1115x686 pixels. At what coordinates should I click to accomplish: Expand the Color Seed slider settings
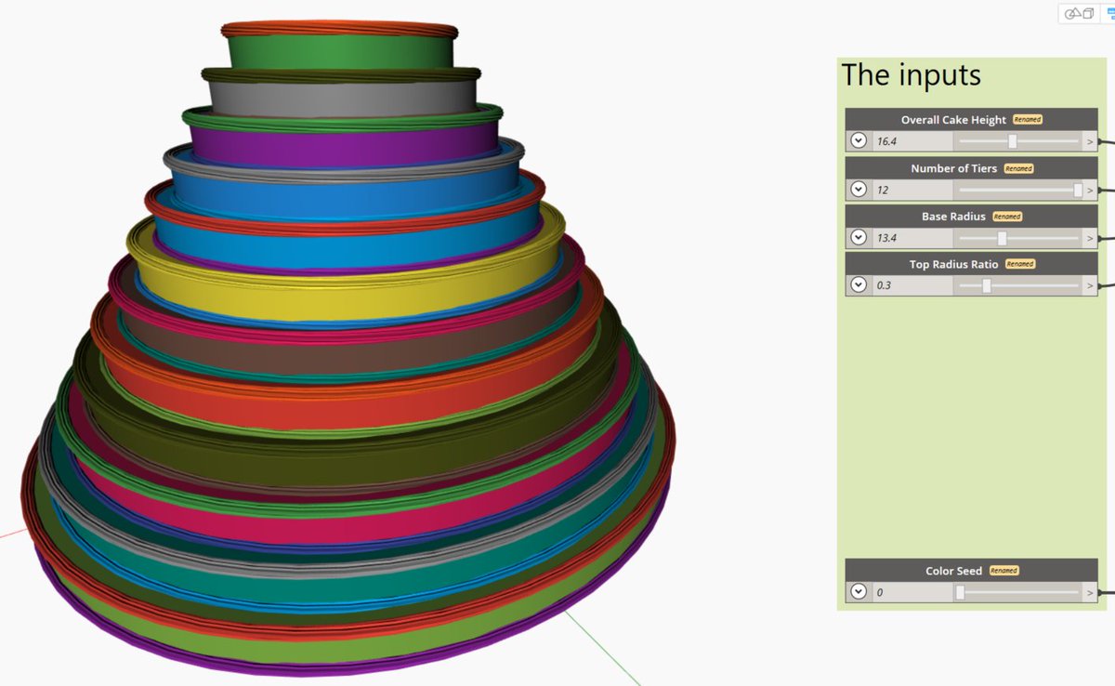click(x=859, y=592)
